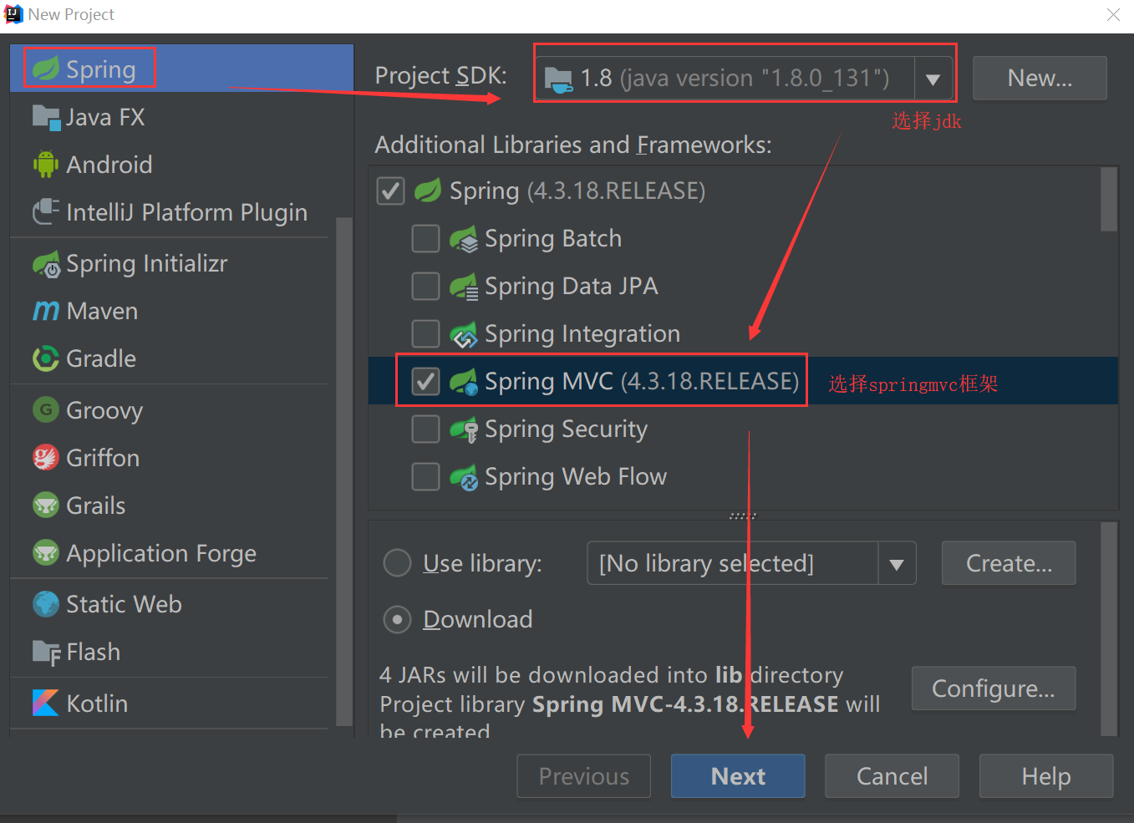Click the IntelliJ Platform Plugin icon

click(46, 212)
